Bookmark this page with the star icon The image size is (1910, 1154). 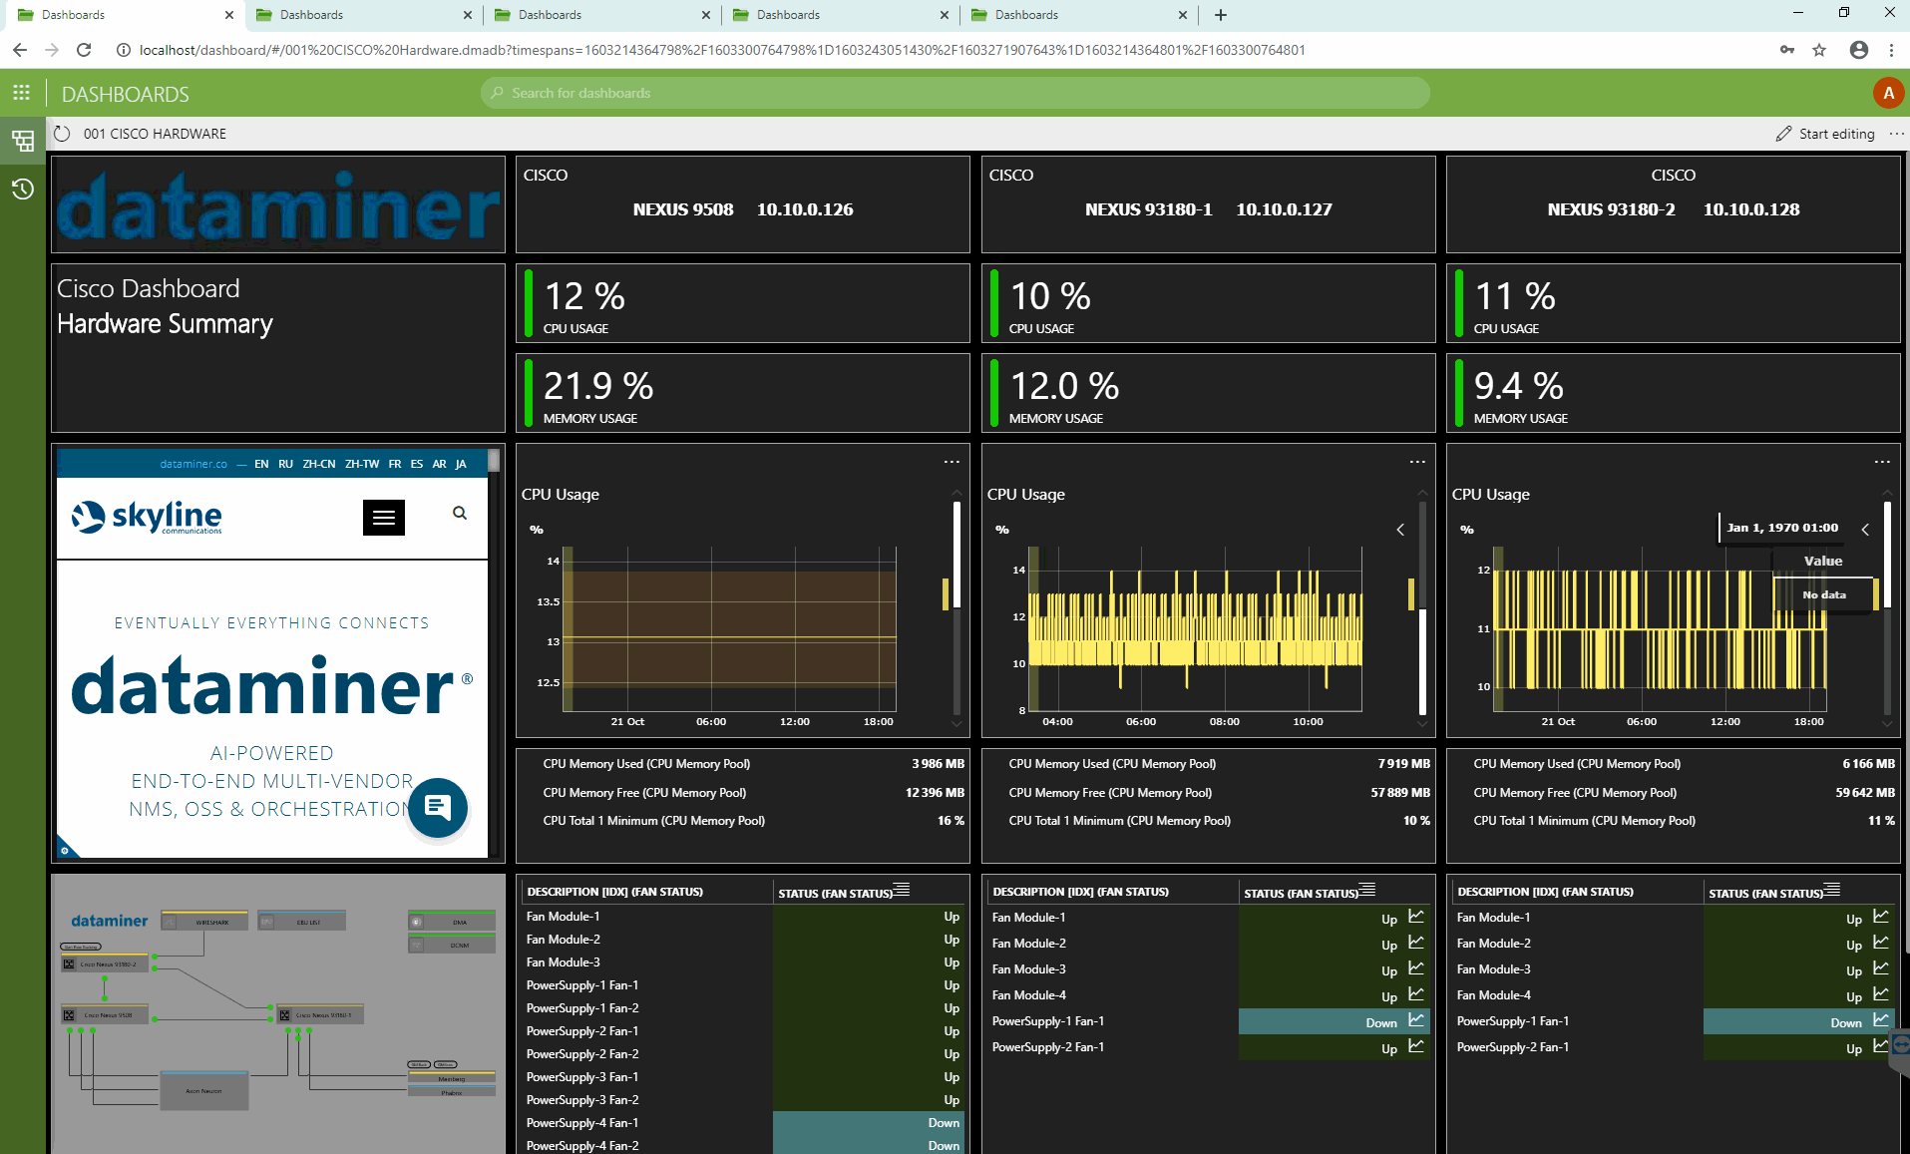(1819, 50)
